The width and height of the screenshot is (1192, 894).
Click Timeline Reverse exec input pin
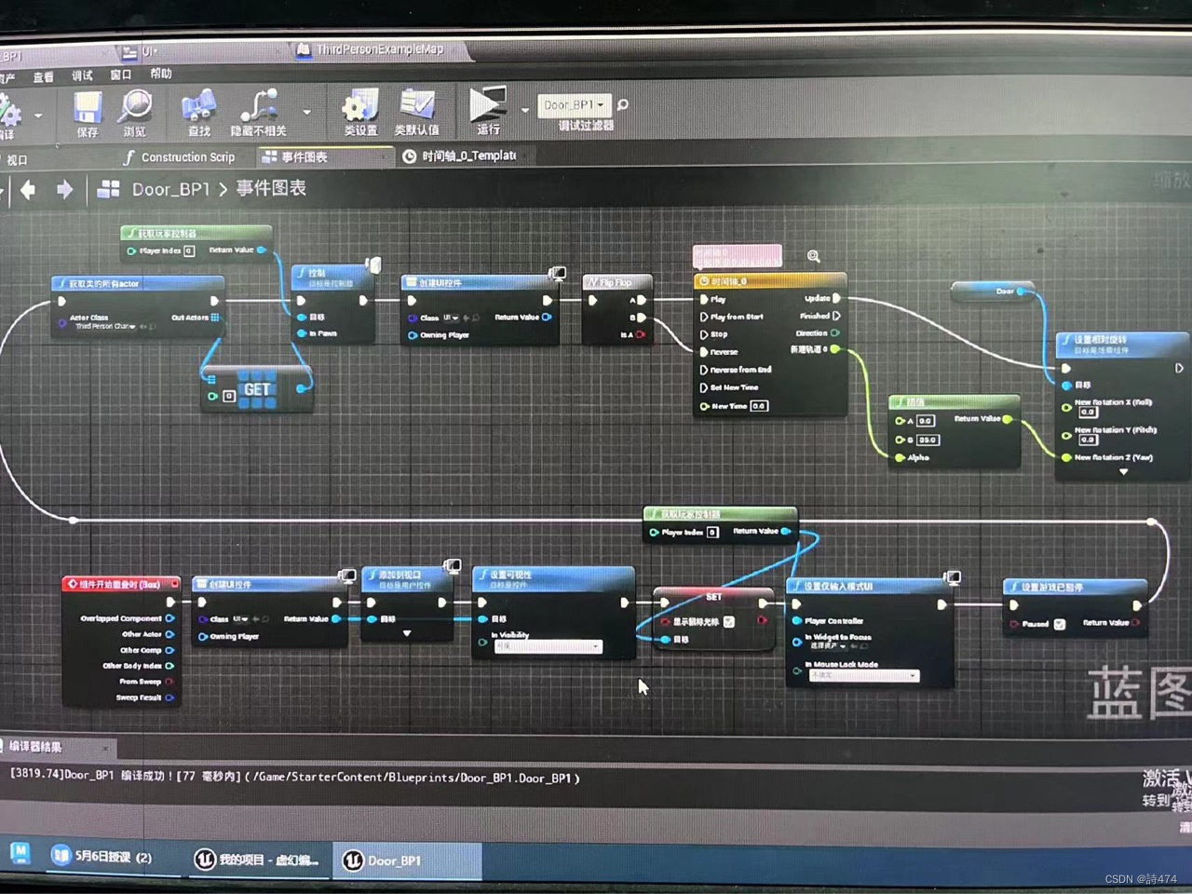click(x=704, y=352)
